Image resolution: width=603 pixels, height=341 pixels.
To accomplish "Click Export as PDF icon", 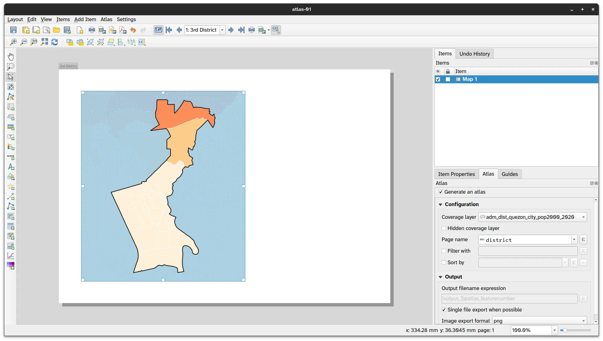I will point(123,30).
